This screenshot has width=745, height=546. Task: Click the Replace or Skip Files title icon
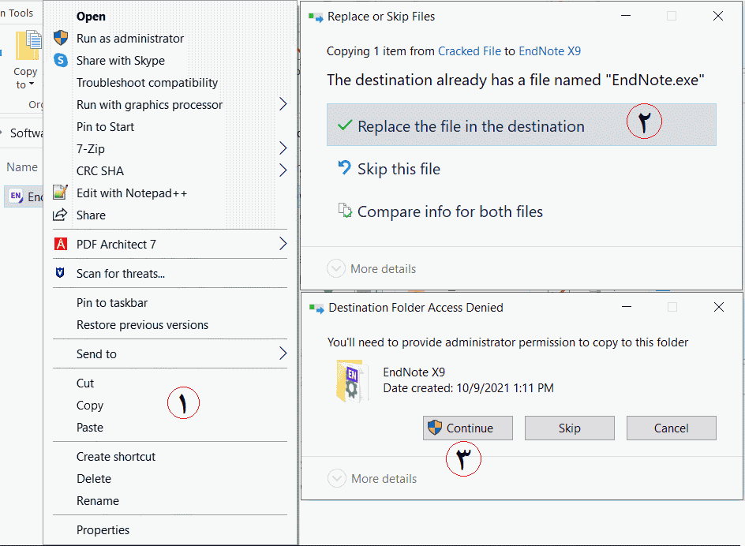[316, 17]
